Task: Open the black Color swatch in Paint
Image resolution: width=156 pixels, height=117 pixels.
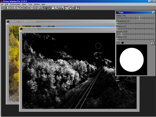Action: tap(122, 43)
